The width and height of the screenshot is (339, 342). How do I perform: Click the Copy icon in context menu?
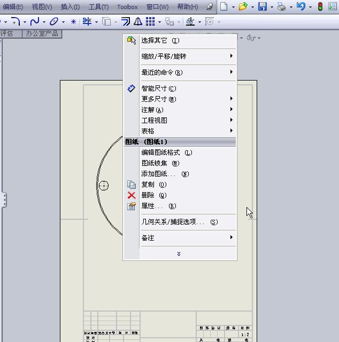click(132, 185)
